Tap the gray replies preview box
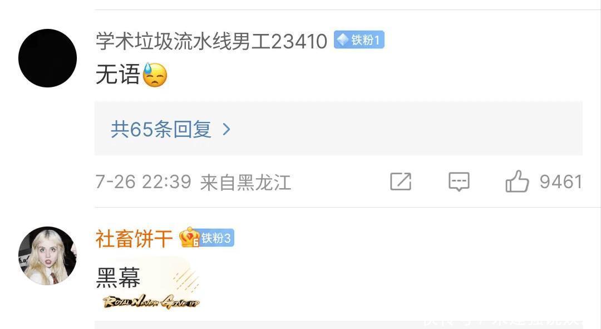 point(338,129)
